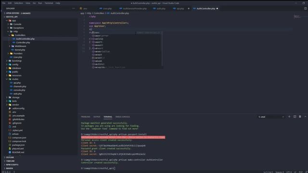Open the Help menu
The width and height of the screenshot is (308, 173).
(x=58, y=3)
